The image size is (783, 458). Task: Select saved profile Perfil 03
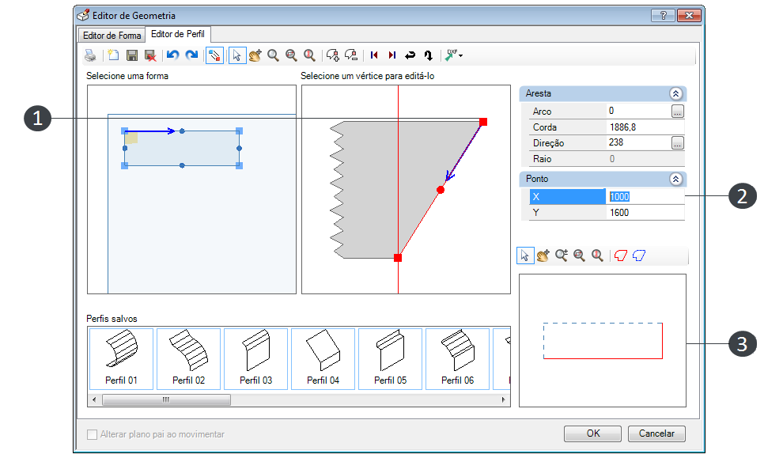pos(255,358)
